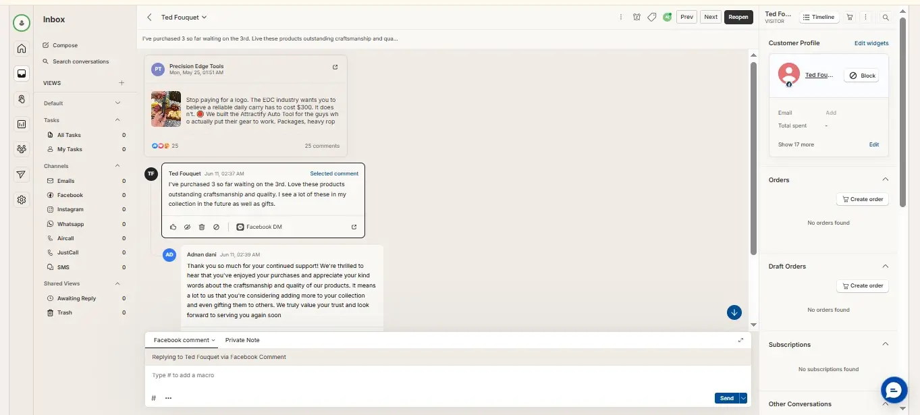Delete the selected comment with trash icon
Viewport: 920px width, 415px height.
coord(202,227)
